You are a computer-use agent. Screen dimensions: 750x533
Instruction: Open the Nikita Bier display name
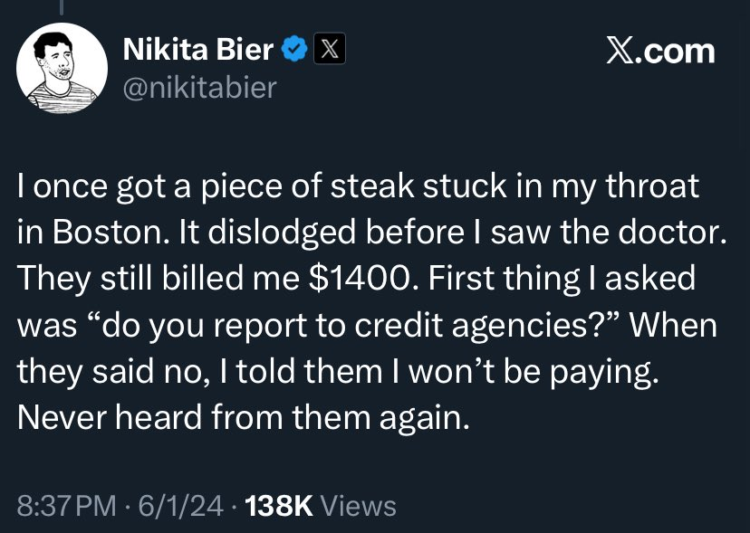[197, 50]
